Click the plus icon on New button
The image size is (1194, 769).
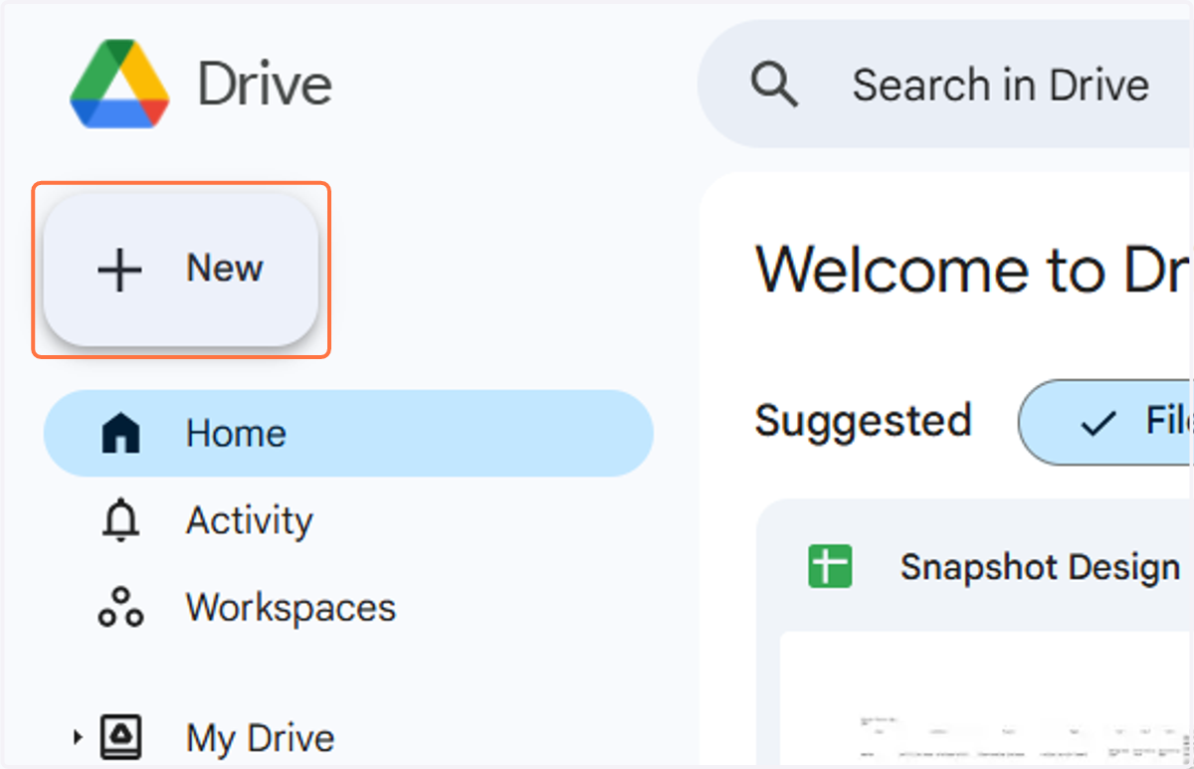[x=119, y=270]
